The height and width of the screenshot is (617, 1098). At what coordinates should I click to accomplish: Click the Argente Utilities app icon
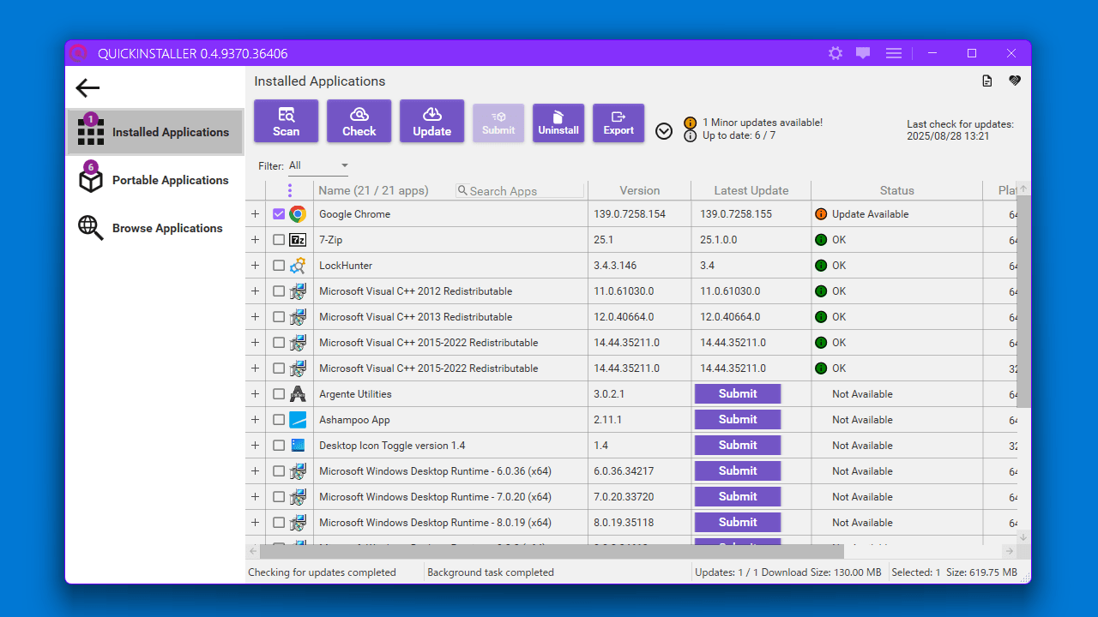tap(298, 394)
